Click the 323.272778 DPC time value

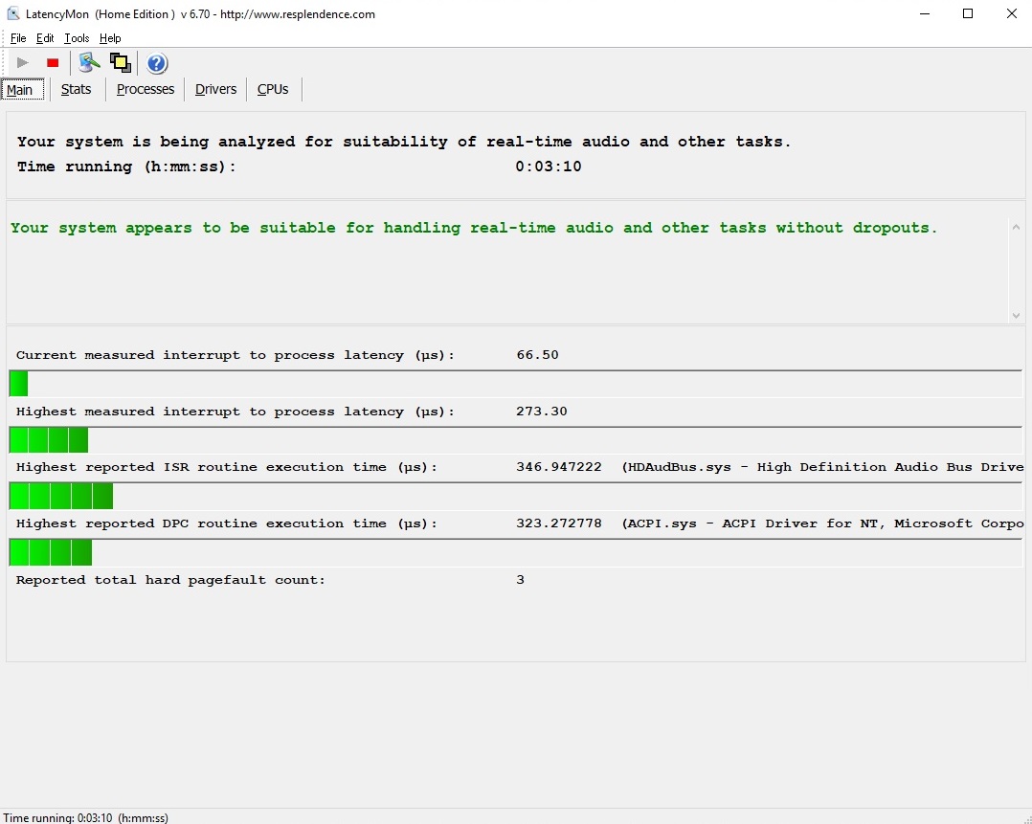point(559,523)
